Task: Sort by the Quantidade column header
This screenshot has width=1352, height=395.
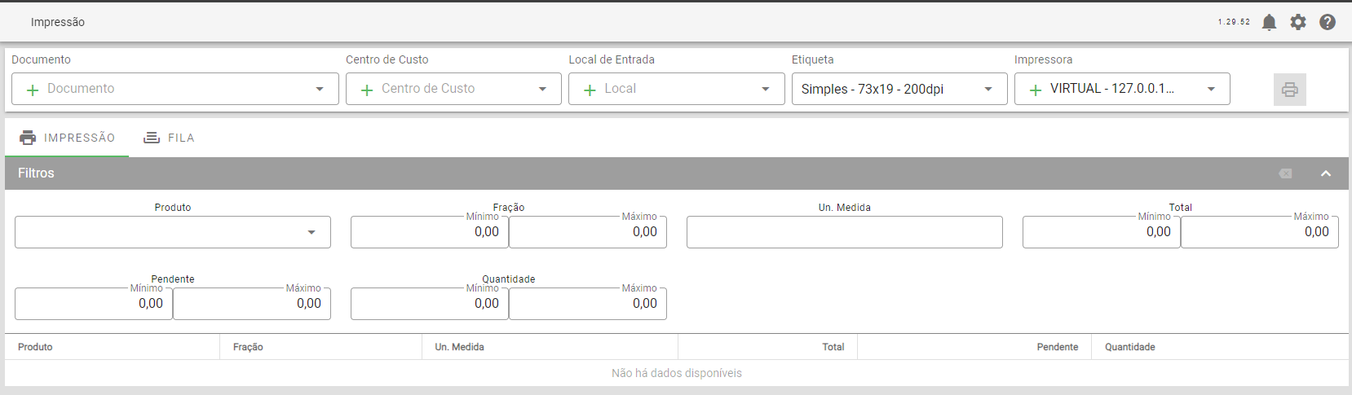Action: click(x=1129, y=347)
